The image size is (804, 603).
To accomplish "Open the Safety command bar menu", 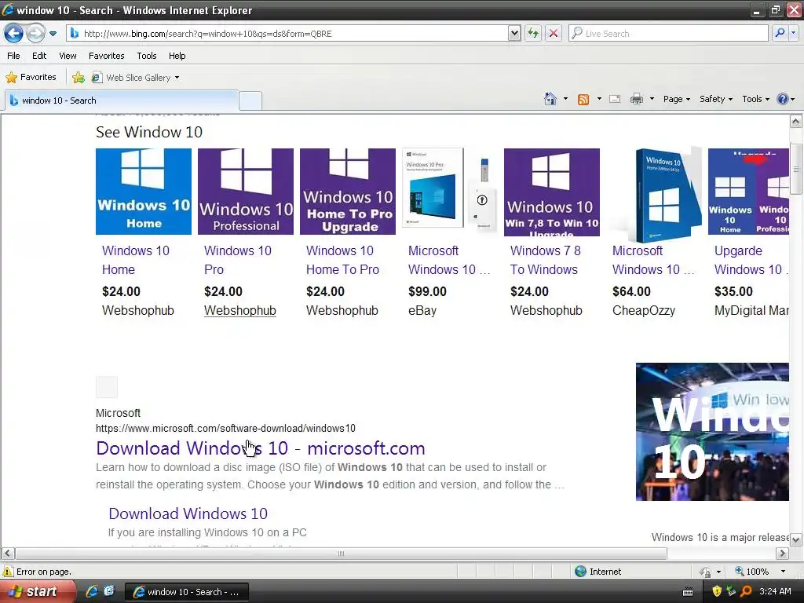I will point(716,99).
